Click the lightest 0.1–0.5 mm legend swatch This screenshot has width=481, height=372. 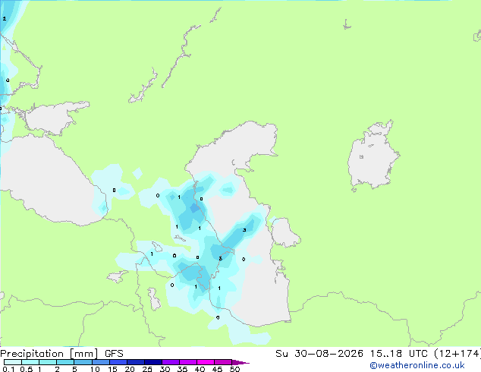coord(13,362)
